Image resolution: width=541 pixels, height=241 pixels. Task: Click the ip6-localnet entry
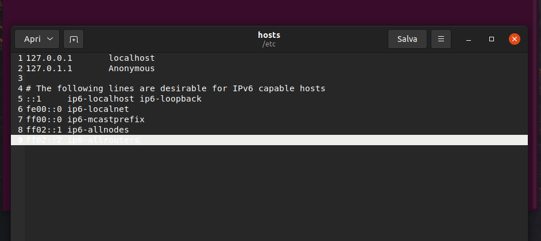[98, 109]
